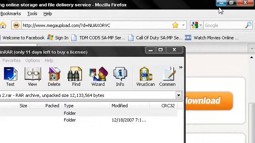Run VirusScan on the archive
Image resolution: width=255 pixels, height=143 pixels.
(x=145, y=77)
